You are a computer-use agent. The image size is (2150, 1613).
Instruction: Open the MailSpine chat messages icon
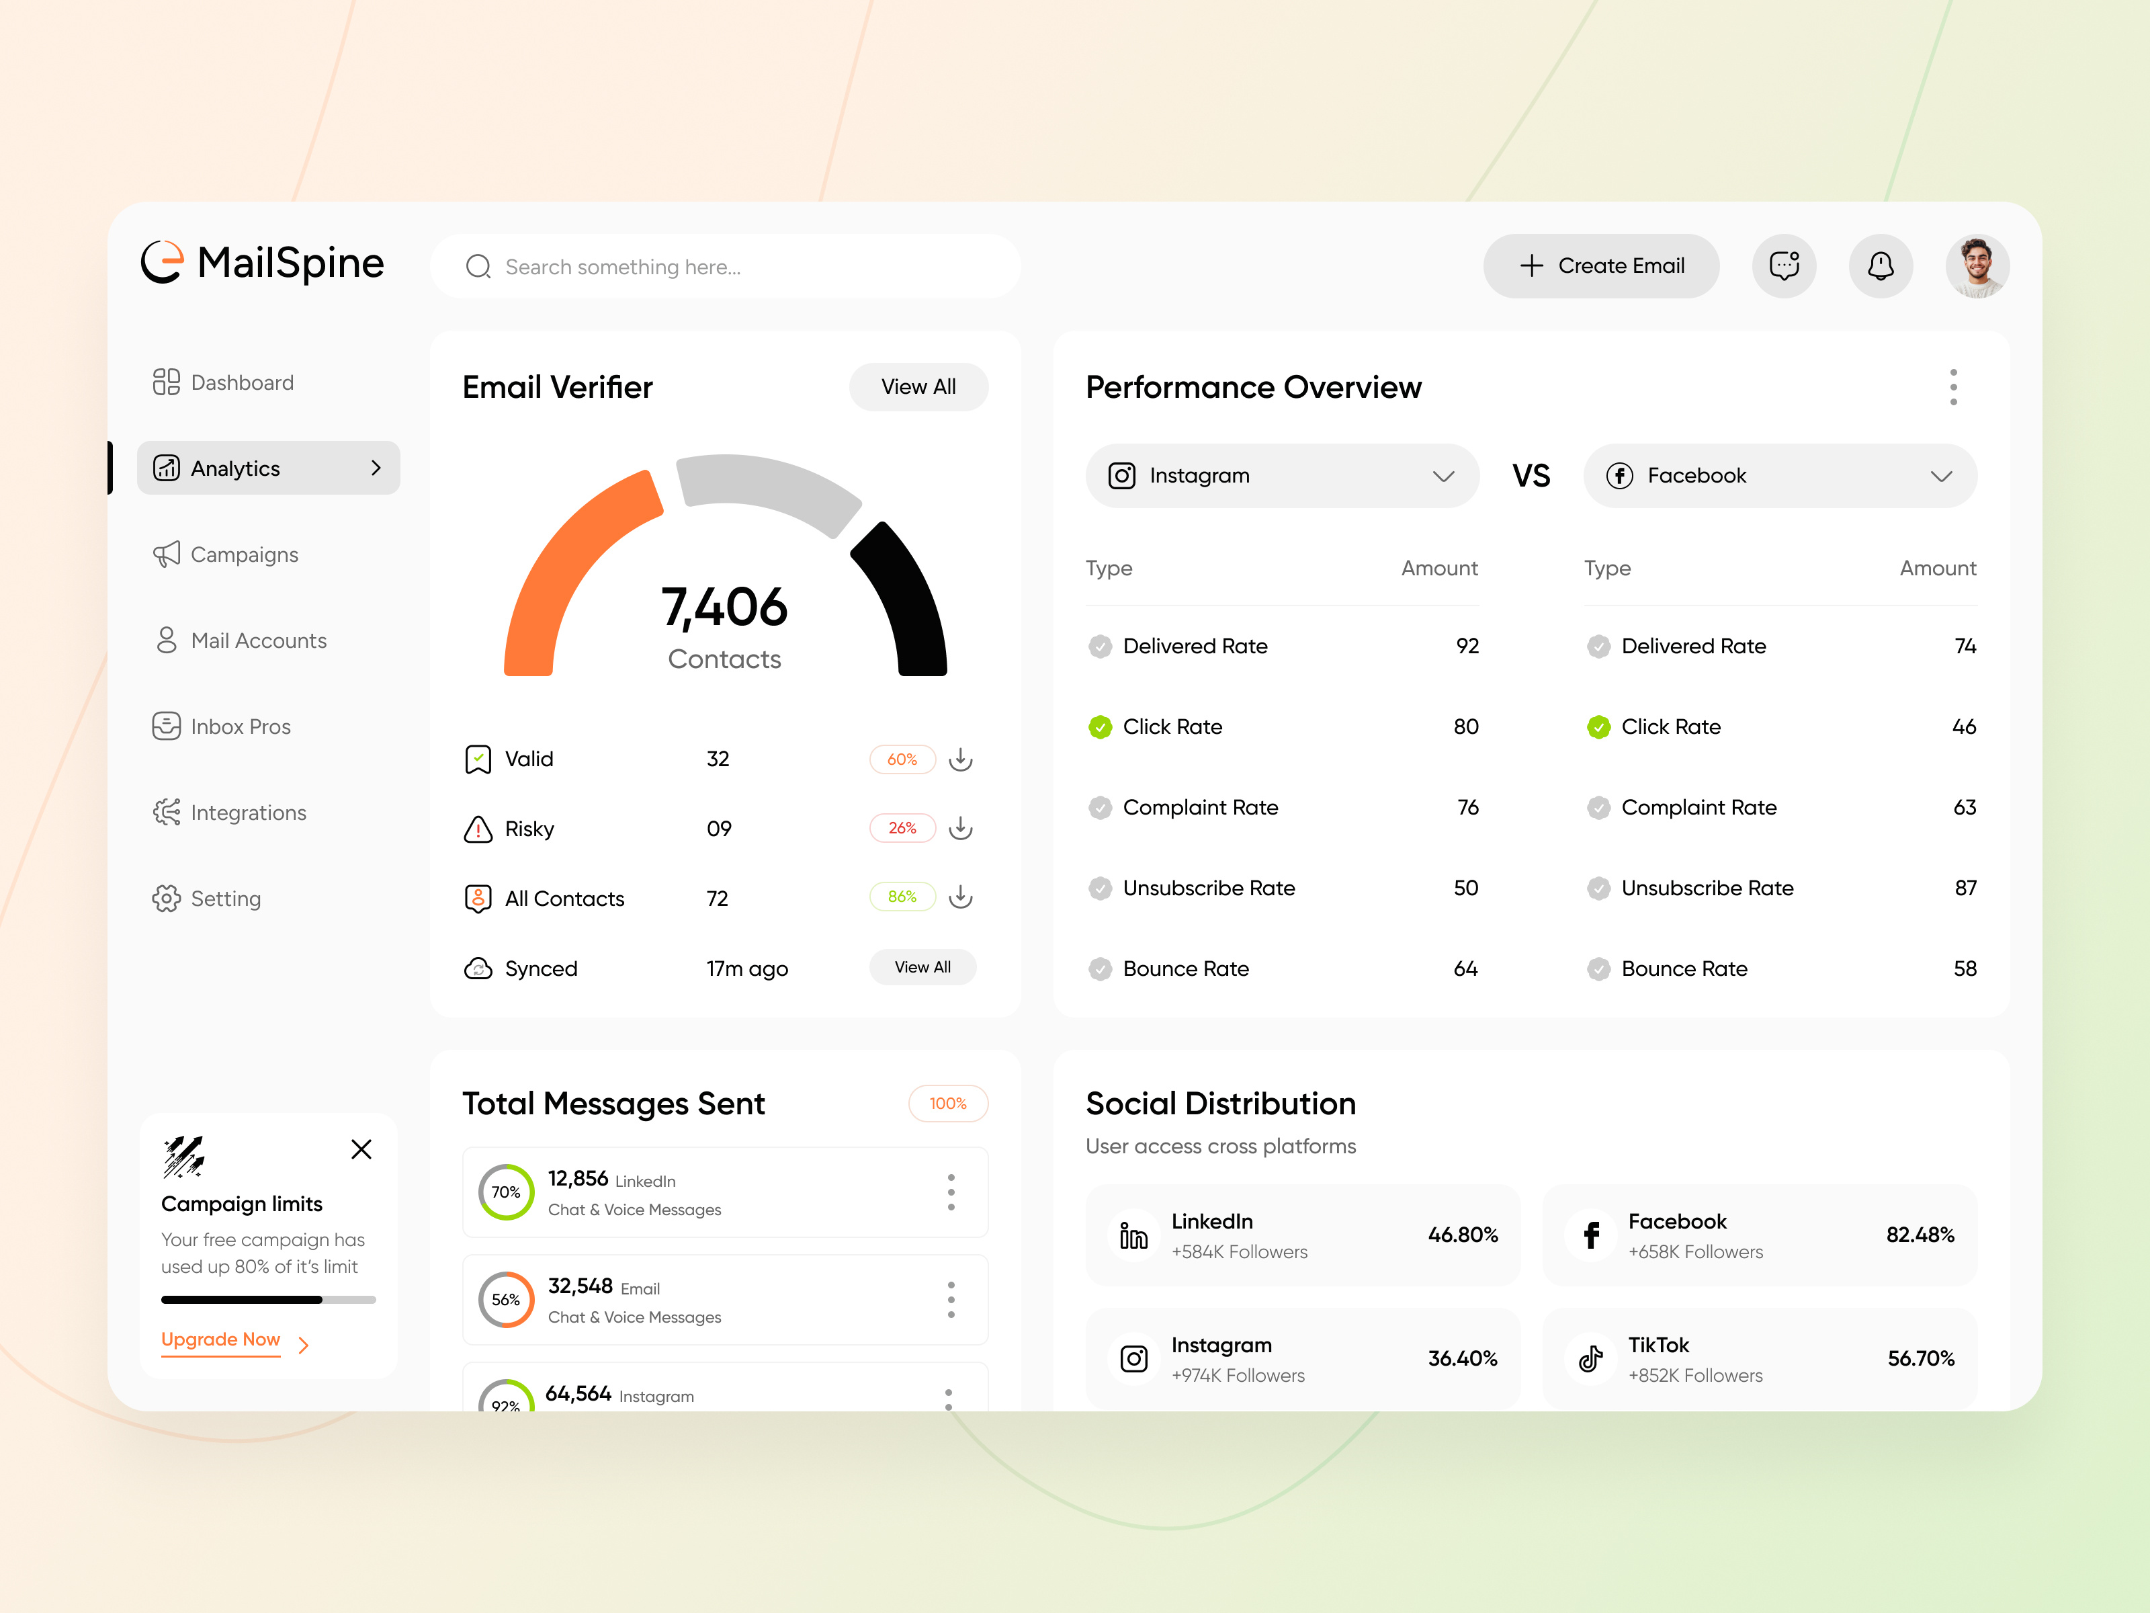pyautogui.click(x=1784, y=265)
